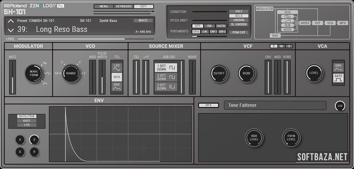
Task: Go to previous preset with up arrow
Action: click(11, 21)
